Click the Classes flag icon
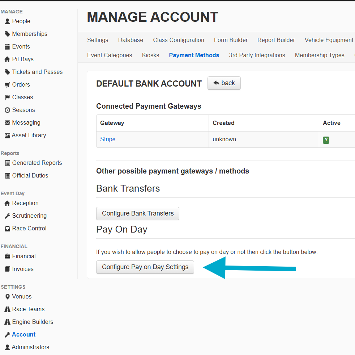The width and height of the screenshot is (355, 355). pos(7,97)
